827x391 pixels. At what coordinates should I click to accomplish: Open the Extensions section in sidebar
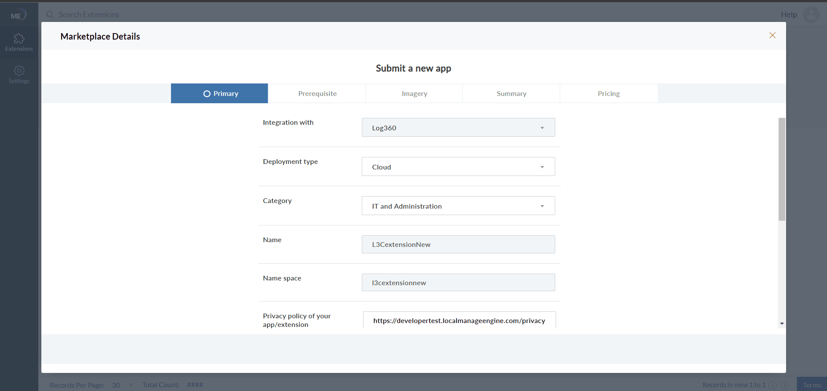pyautogui.click(x=19, y=42)
